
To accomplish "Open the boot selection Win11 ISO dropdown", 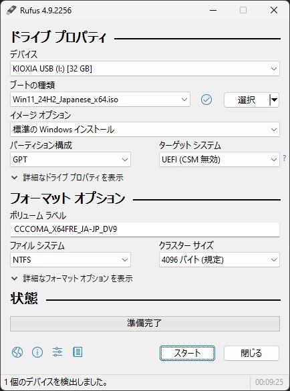I will [x=100, y=100].
